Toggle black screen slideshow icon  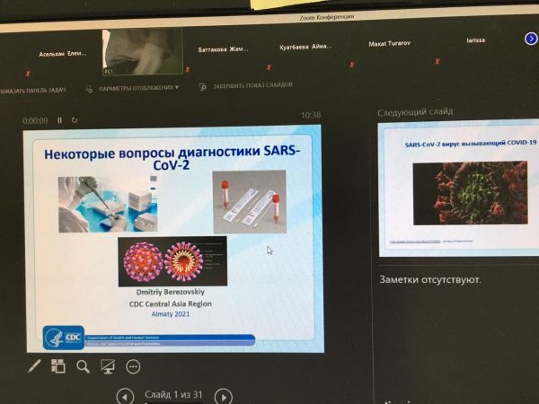tap(108, 365)
